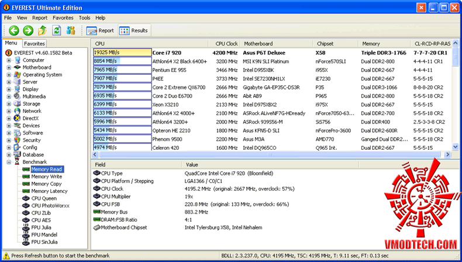
Task: Click the users icon in toolbar
Action: coord(71,30)
